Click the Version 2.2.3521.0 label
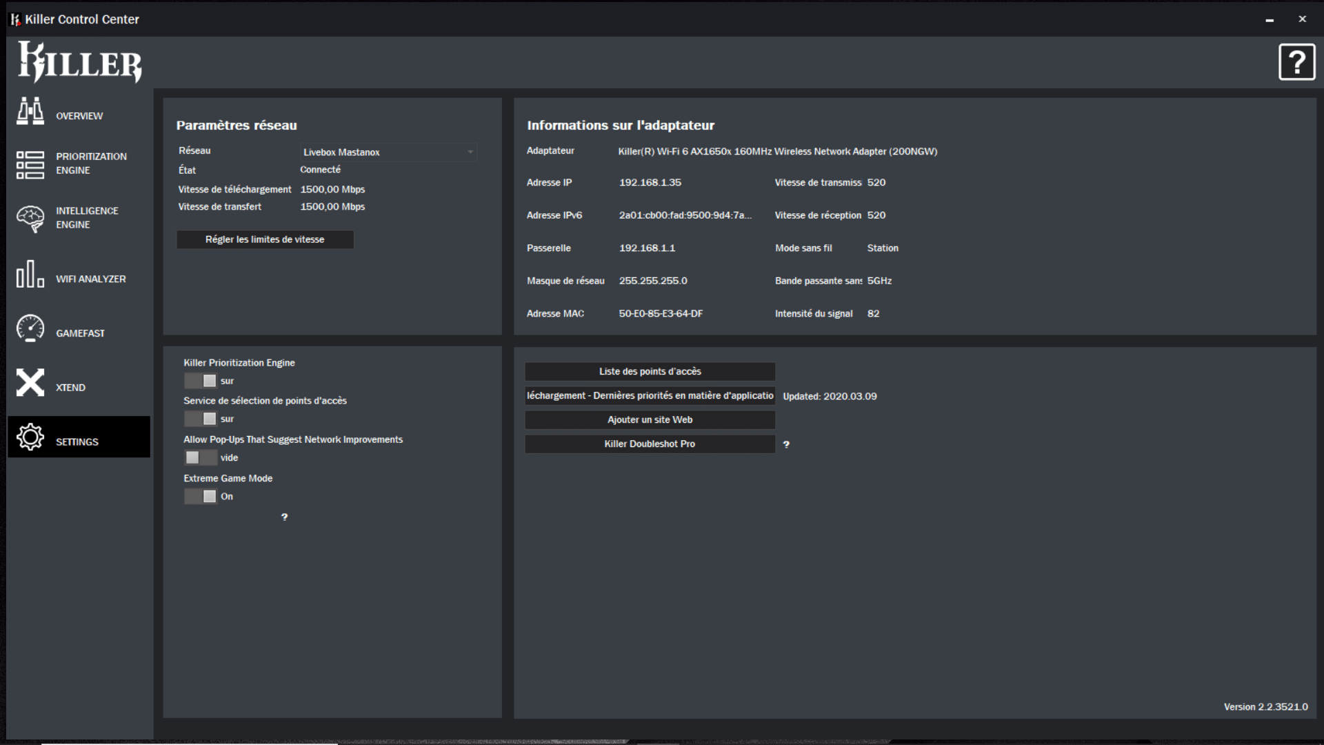The height and width of the screenshot is (745, 1324). (x=1265, y=707)
